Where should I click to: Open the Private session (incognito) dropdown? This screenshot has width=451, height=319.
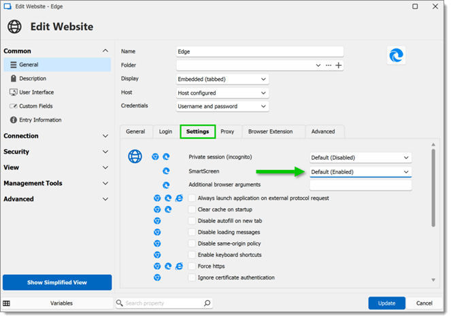[x=361, y=158]
